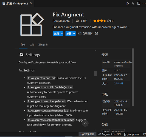This screenshot has height=137, width=146.
Task: Click the Augment status bar item
Action: 132,134
